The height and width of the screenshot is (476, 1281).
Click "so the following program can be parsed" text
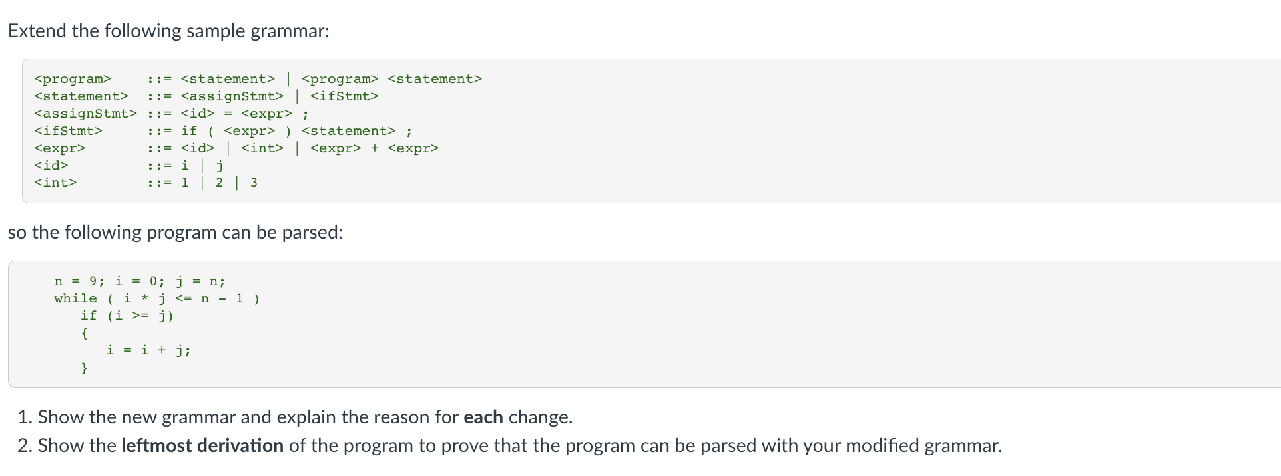tap(175, 233)
